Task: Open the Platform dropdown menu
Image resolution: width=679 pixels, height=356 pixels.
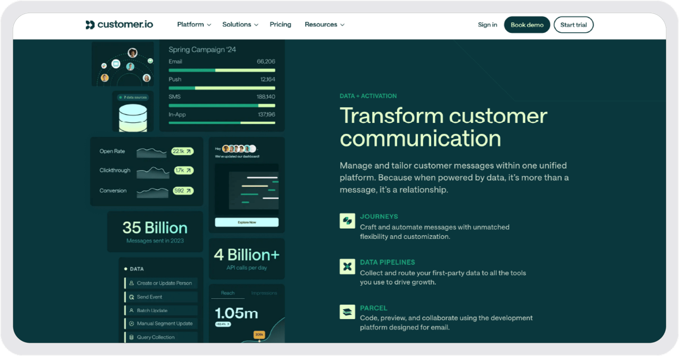Action: tap(194, 25)
